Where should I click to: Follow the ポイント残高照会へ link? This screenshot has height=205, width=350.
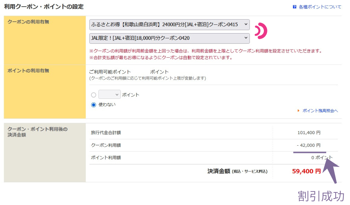pos(320,111)
